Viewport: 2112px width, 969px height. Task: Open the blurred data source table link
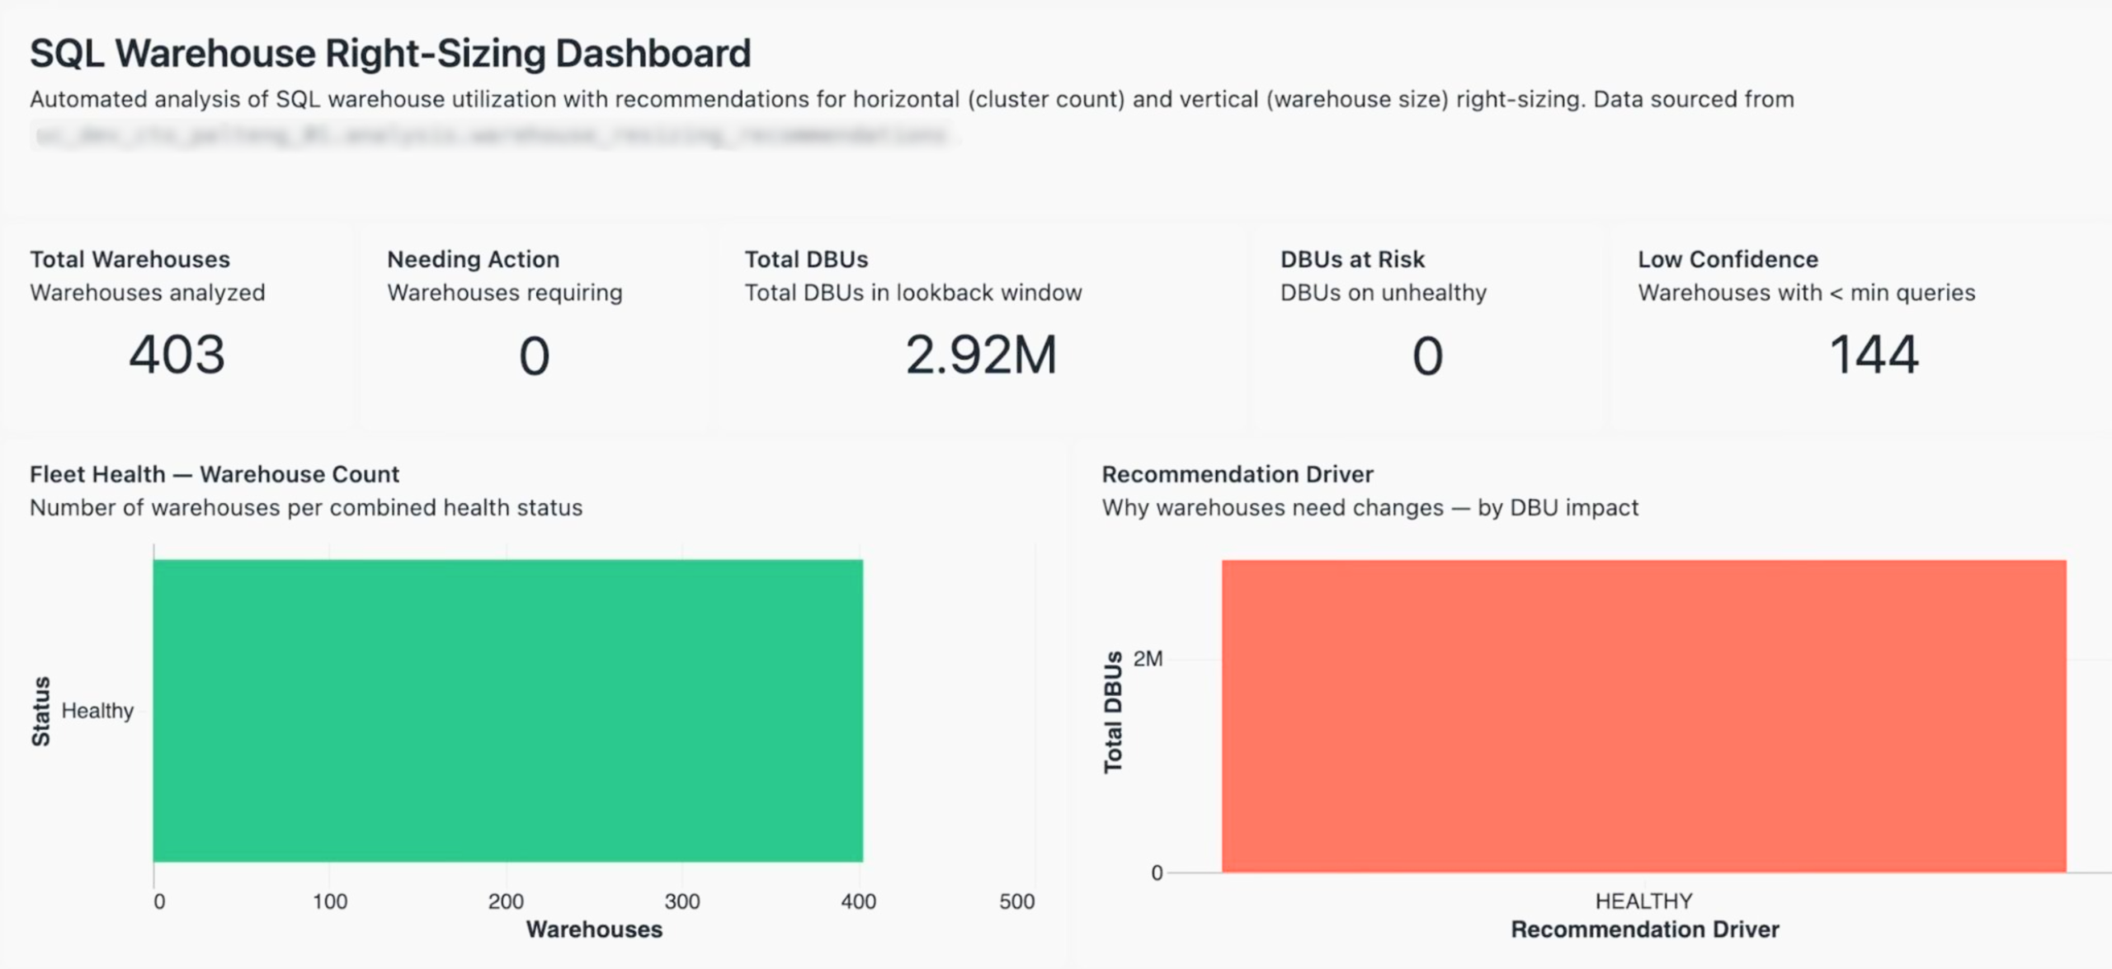[495, 134]
